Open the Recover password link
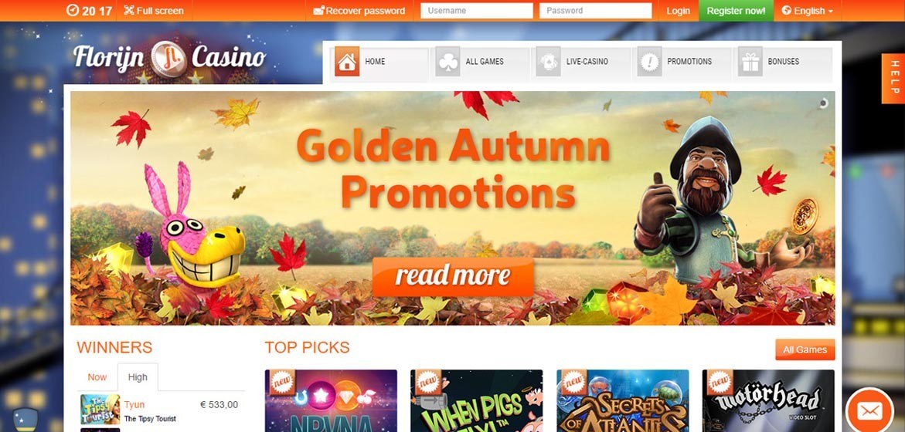905x432 pixels. 359,10
